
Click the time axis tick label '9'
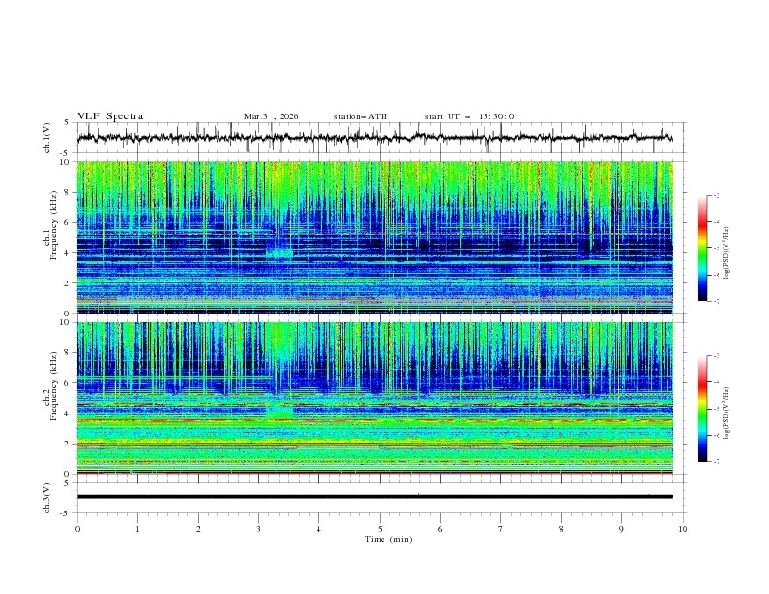tap(621, 529)
